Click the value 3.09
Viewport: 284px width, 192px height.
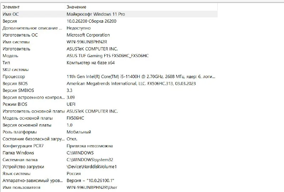click(x=71, y=98)
